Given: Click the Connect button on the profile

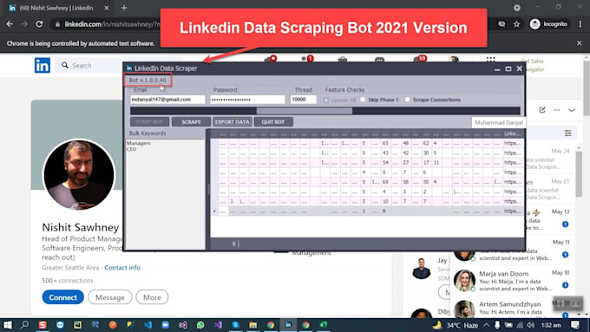Looking at the screenshot, I should pyautogui.click(x=62, y=297).
